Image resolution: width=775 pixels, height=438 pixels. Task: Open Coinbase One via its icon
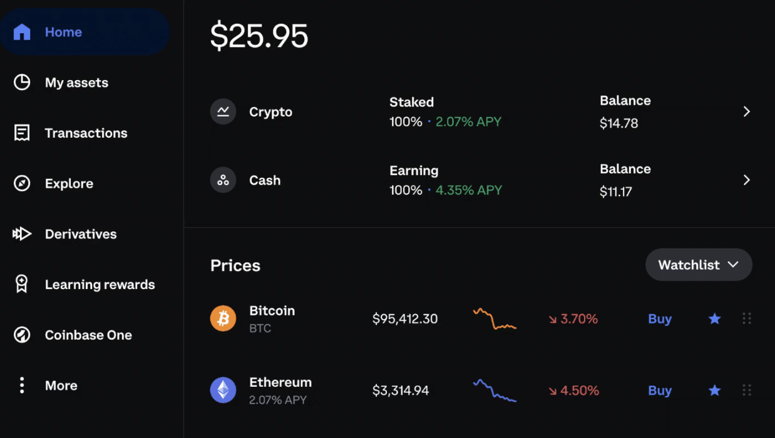22,335
